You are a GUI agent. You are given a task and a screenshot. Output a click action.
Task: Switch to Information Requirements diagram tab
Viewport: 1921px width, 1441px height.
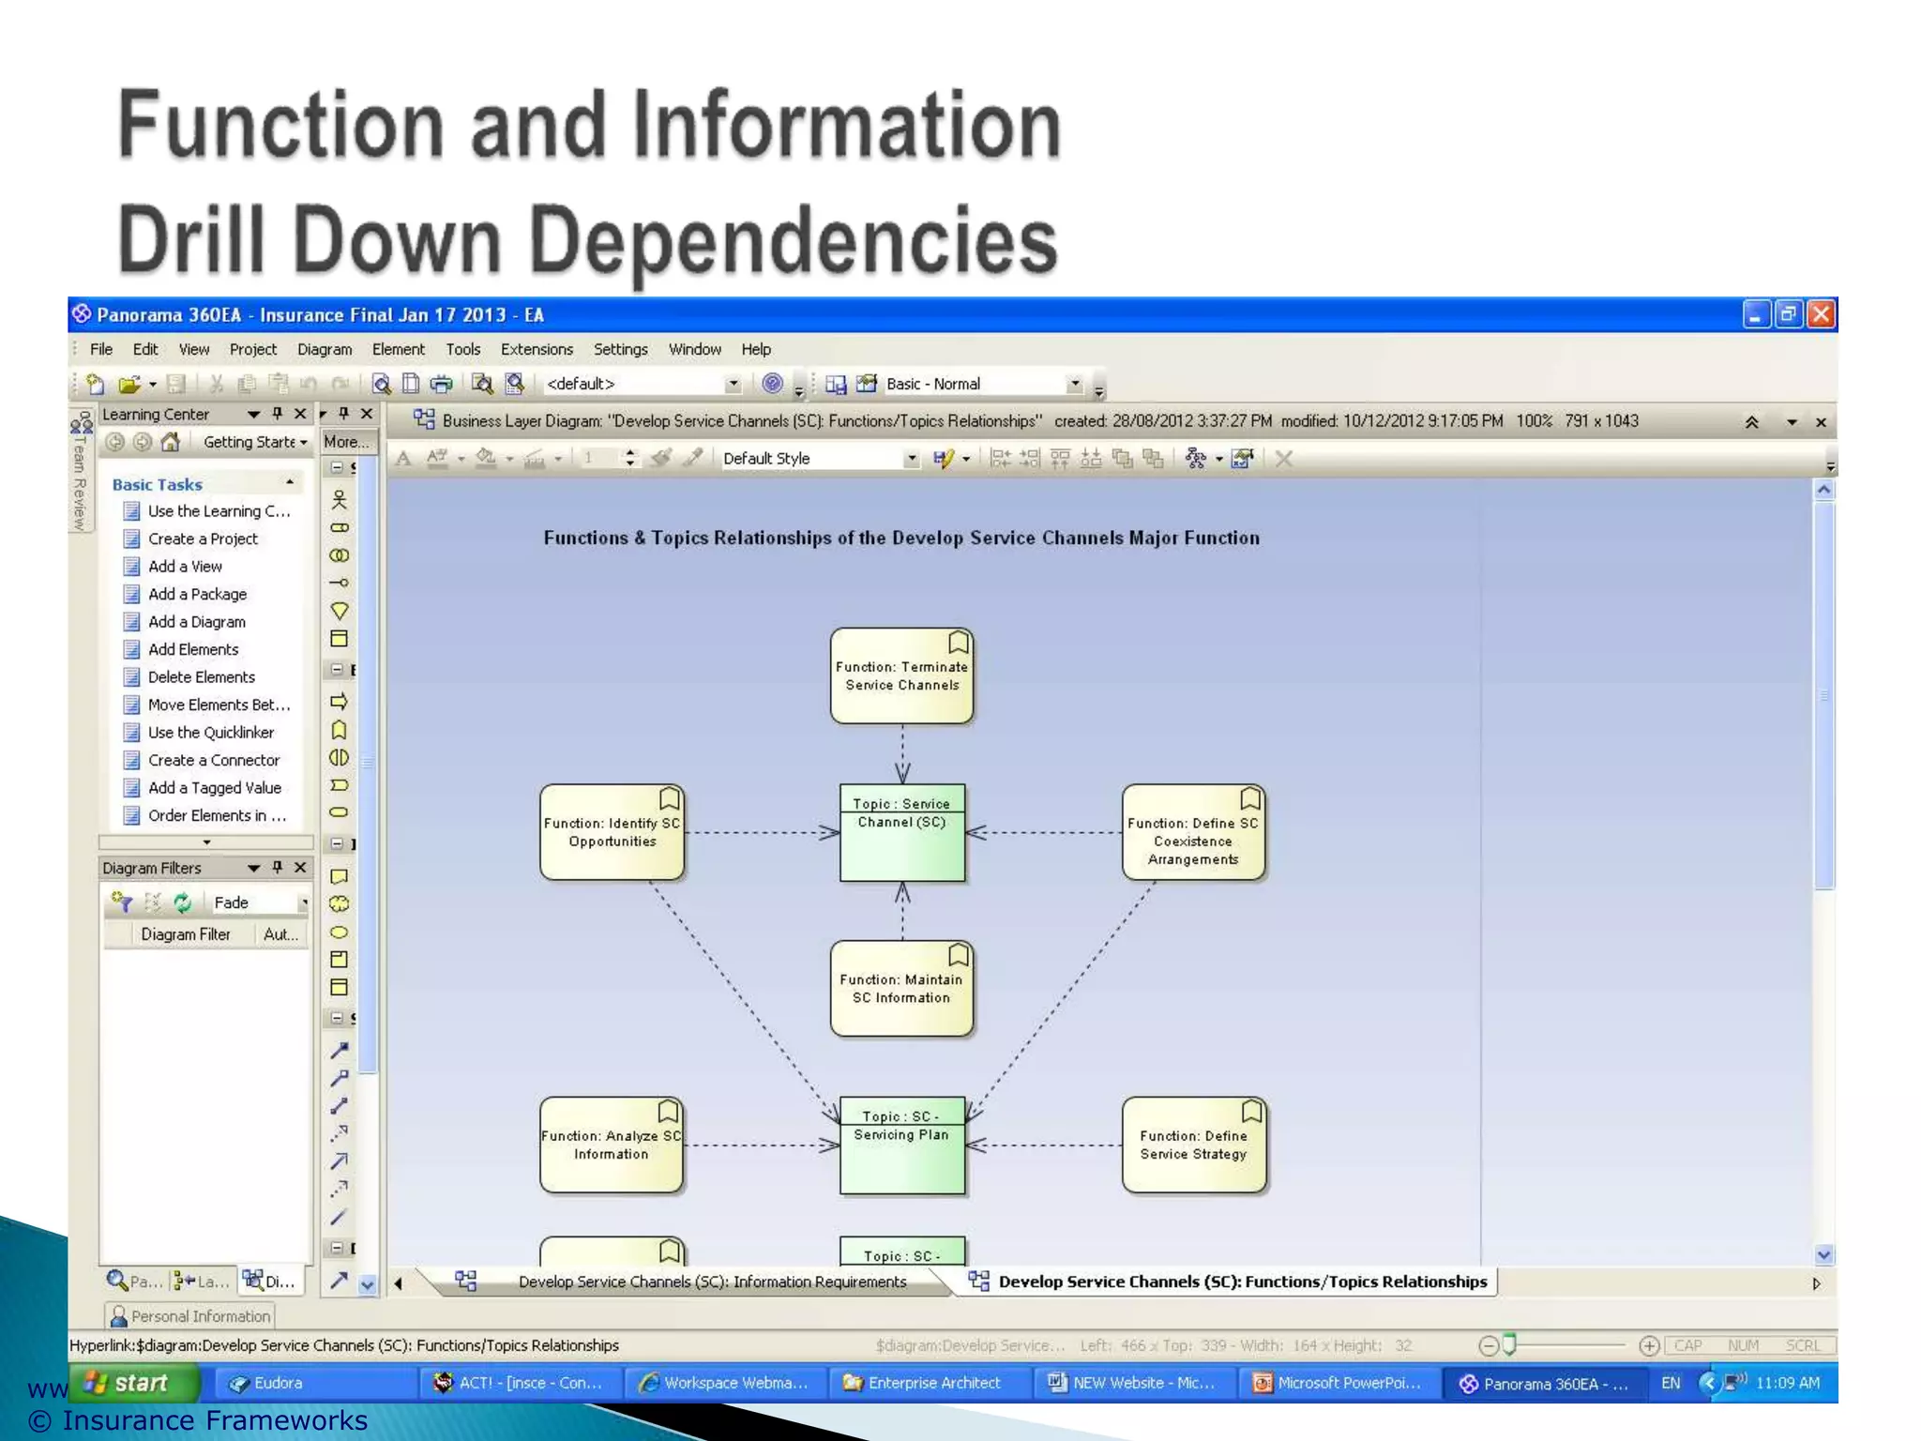point(711,1282)
